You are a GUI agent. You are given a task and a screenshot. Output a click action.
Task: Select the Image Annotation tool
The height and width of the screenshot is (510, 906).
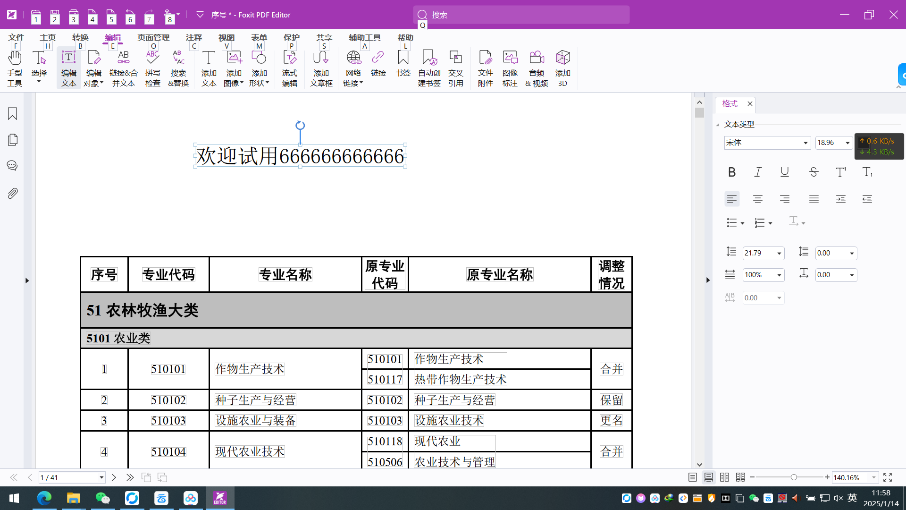(510, 69)
